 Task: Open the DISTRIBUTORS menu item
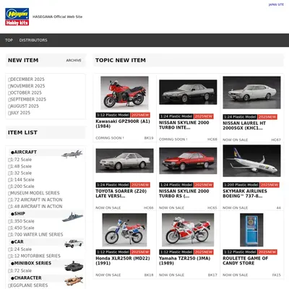pos(33,40)
